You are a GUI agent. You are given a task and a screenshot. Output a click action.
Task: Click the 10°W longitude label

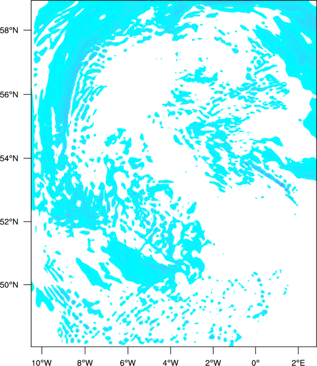click(42, 362)
